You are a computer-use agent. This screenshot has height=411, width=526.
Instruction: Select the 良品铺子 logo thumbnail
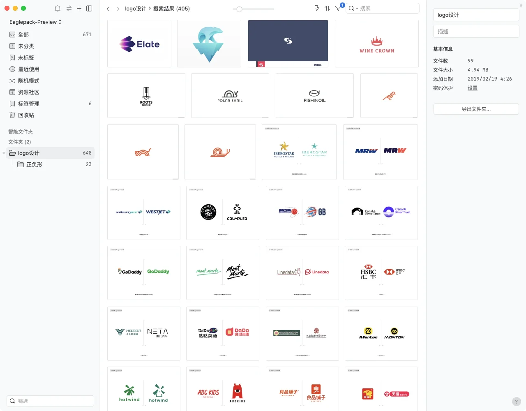coord(302,389)
